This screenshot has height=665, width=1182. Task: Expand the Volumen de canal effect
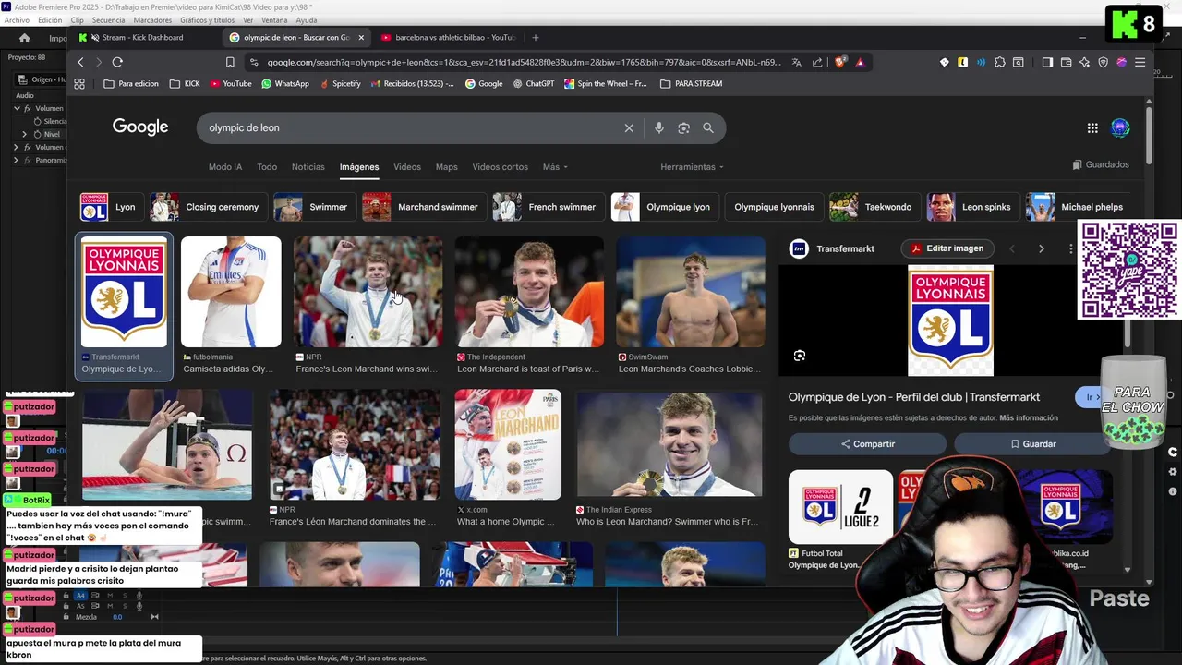coord(16,147)
